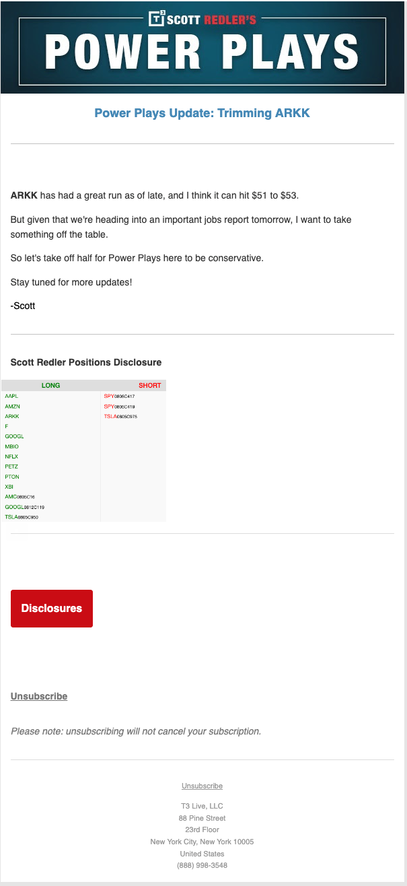This screenshot has width=407, height=886.
Task: Click the bold Unsubscribe link
Action: (x=39, y=696)
